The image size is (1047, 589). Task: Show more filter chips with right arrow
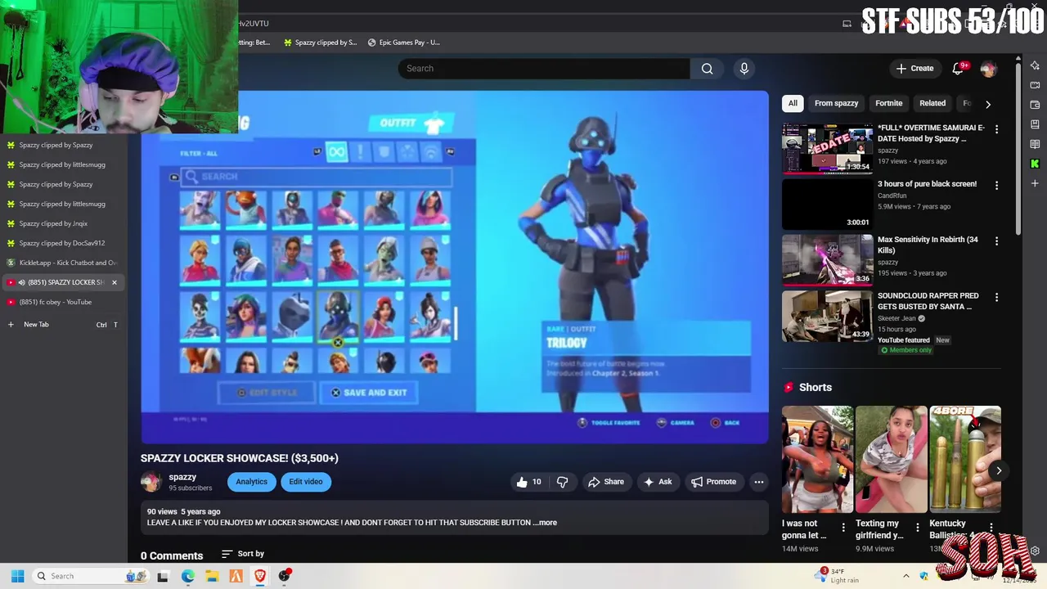(x=987, y=104)
